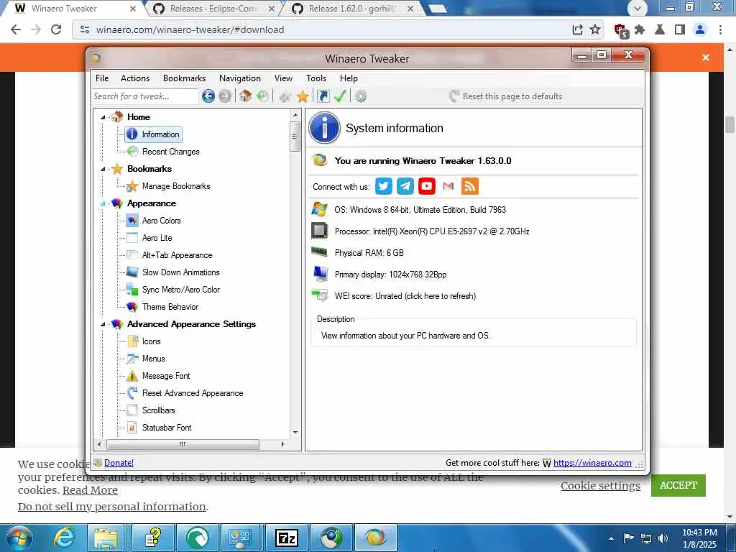Click the Search for a tweak field
736x552 pixels.
click(145, 96)
